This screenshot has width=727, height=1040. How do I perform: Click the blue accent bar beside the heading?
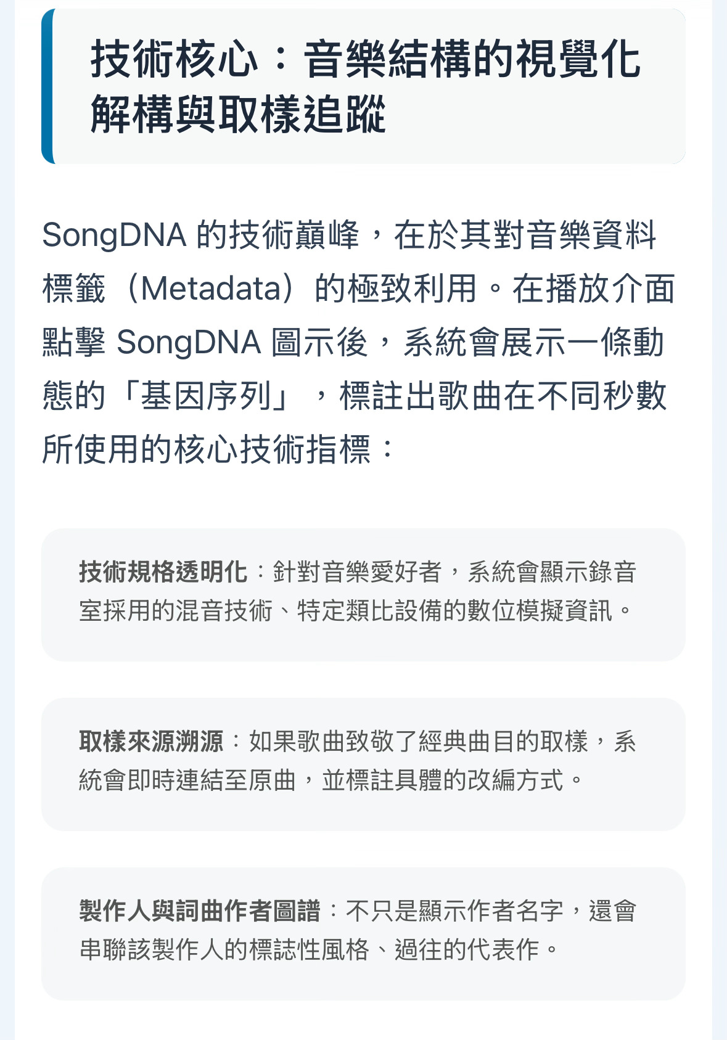[47, 86]
